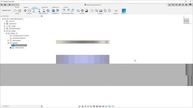The image size is (193, 108).
Task: Open the File menu icon
Action: [x=5, y=5]
